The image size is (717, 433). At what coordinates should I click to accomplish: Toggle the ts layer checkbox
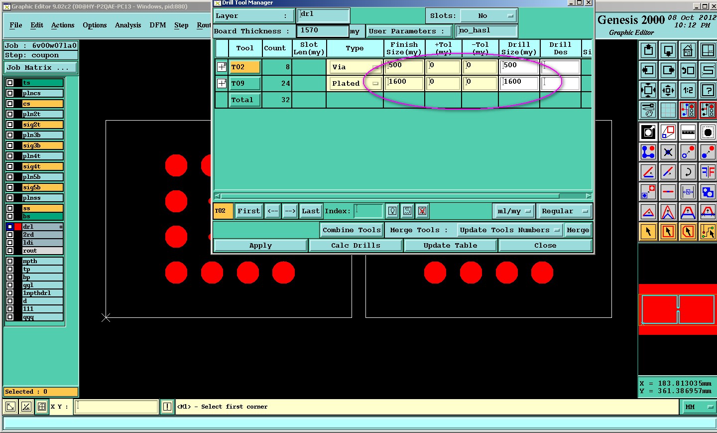coord(10,83)
